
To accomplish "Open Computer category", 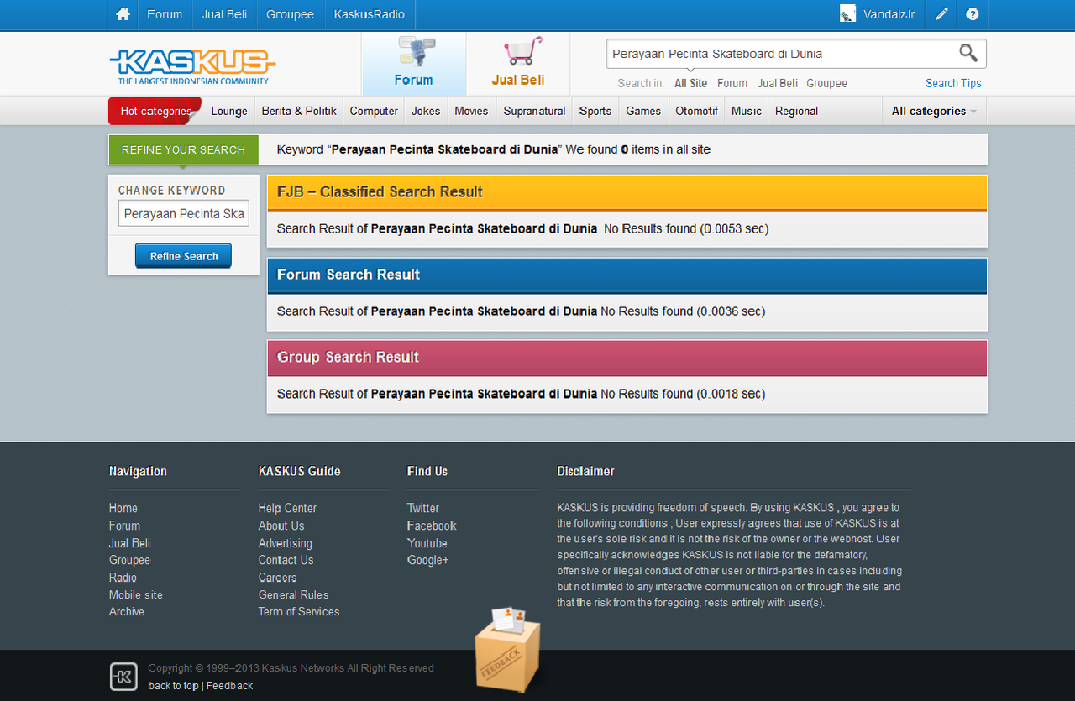I will click(374, 111).
